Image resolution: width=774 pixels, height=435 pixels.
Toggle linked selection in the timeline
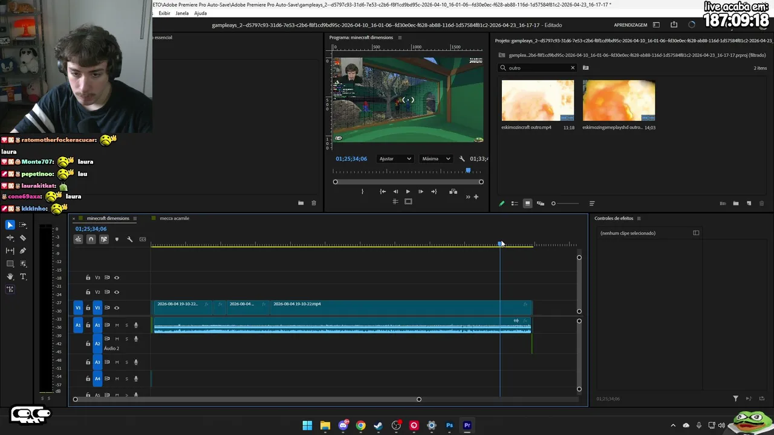pyautogui.click(x=104, y=239)
